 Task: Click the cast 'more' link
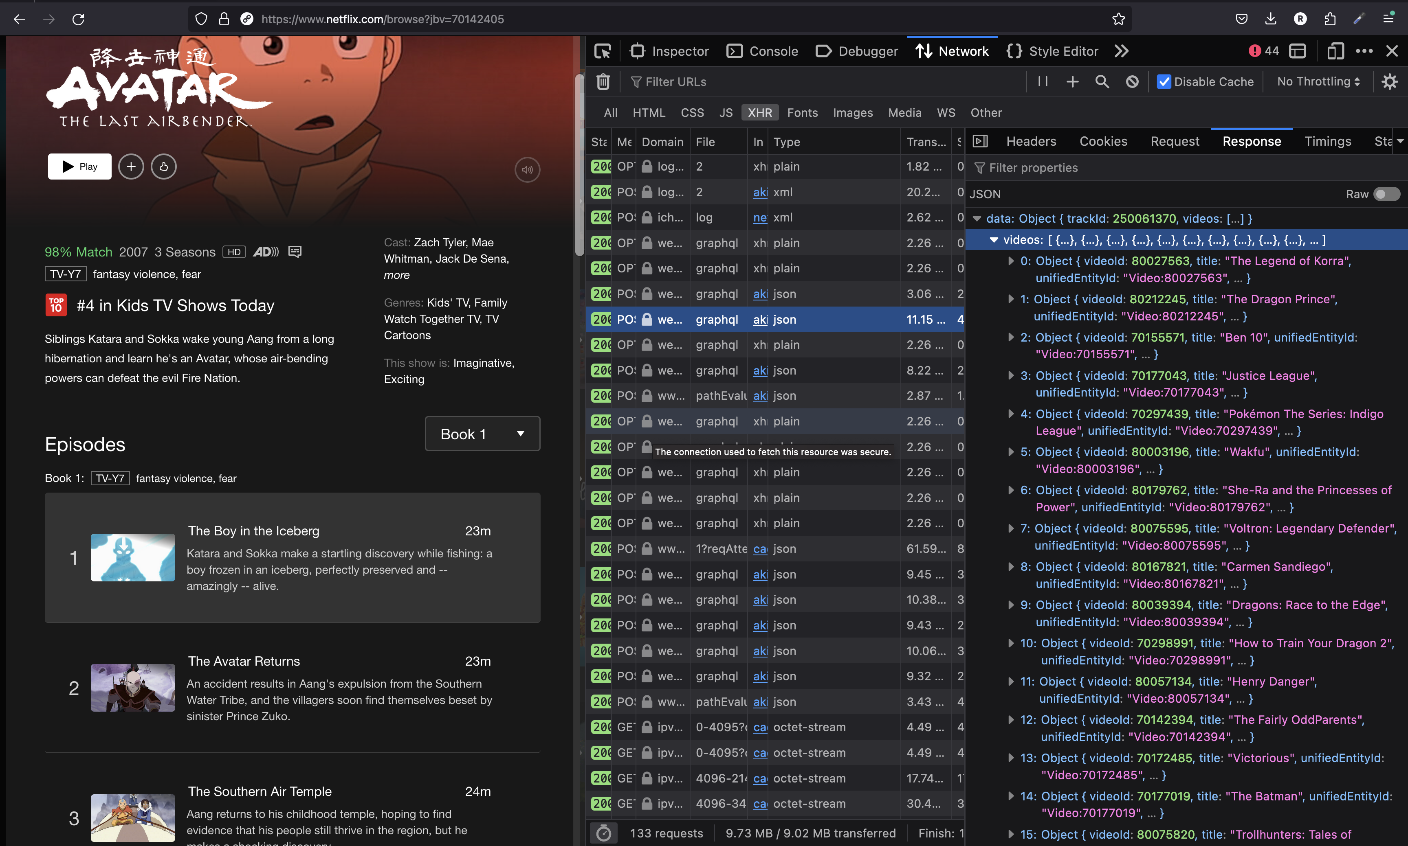(x=396, y=275)
